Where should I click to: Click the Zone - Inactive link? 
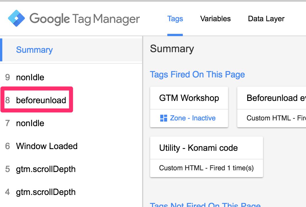pos(193,118)
